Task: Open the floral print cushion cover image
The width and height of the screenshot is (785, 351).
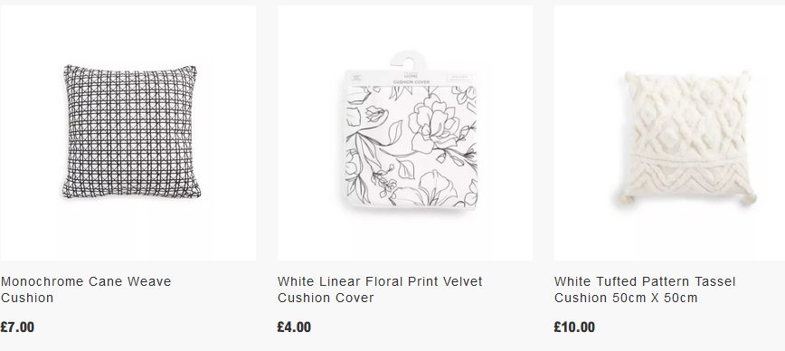Action: pos(411,130)
